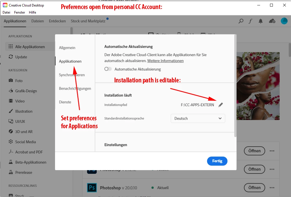Click the Creative Cloud Desktop logo icon
This screenshot has width=291, height=197.
pos(5,5)
